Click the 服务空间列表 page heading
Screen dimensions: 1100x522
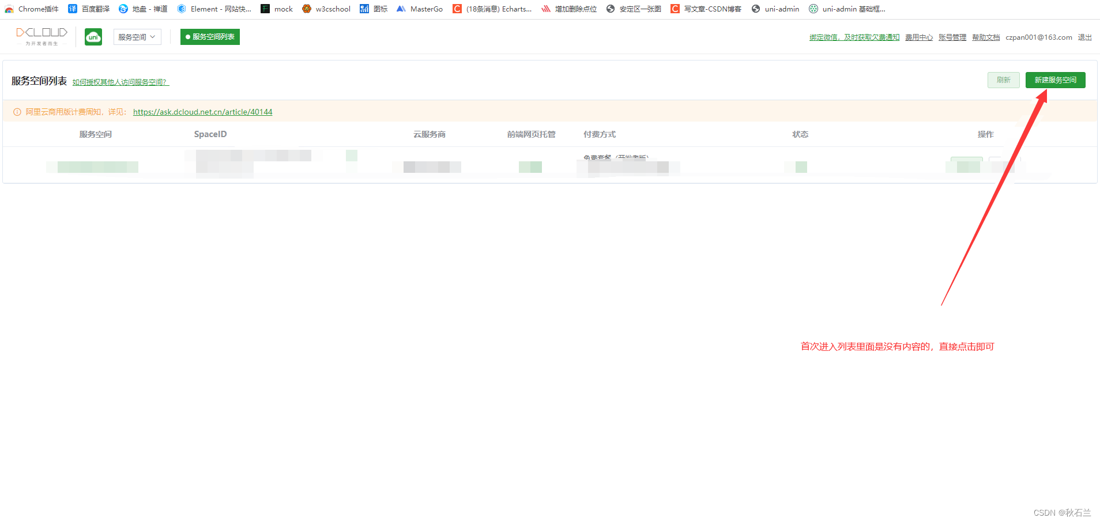[39, 81]
